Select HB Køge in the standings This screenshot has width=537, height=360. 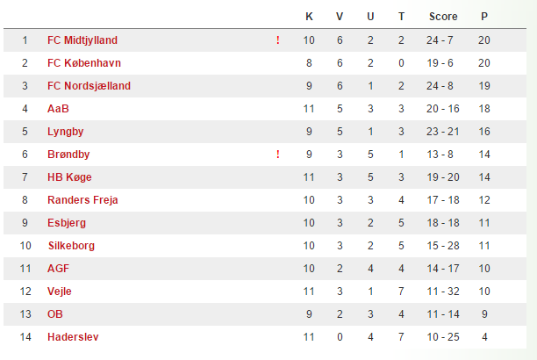tap(69, 177)
